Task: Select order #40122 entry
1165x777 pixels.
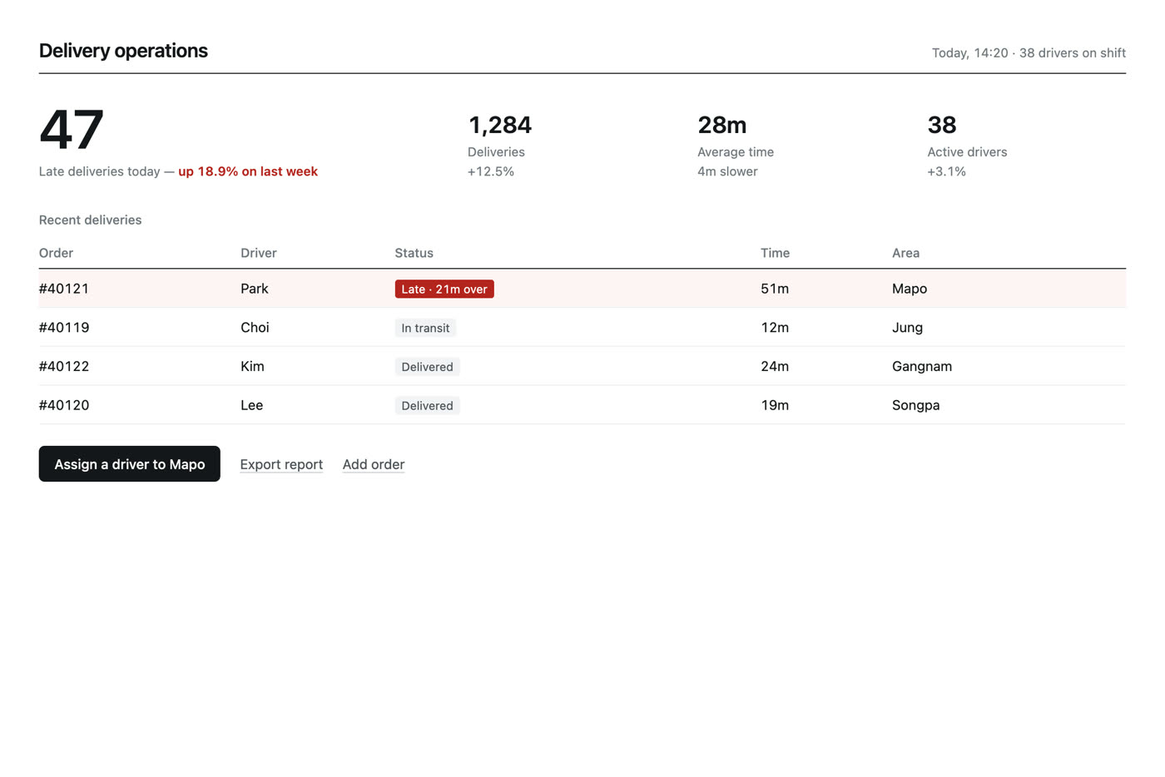Action: [582, 366]
